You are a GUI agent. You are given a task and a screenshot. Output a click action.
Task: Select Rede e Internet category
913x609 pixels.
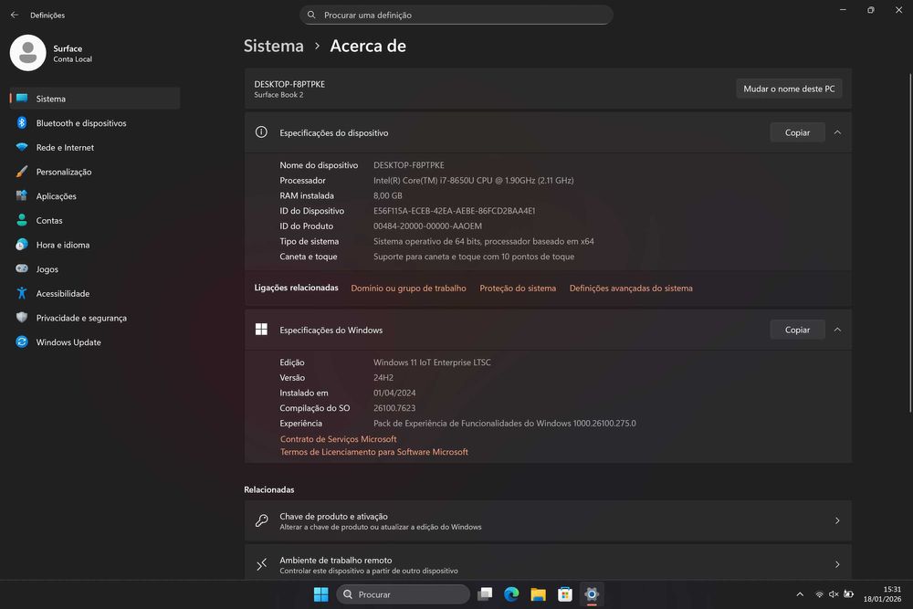95,147
